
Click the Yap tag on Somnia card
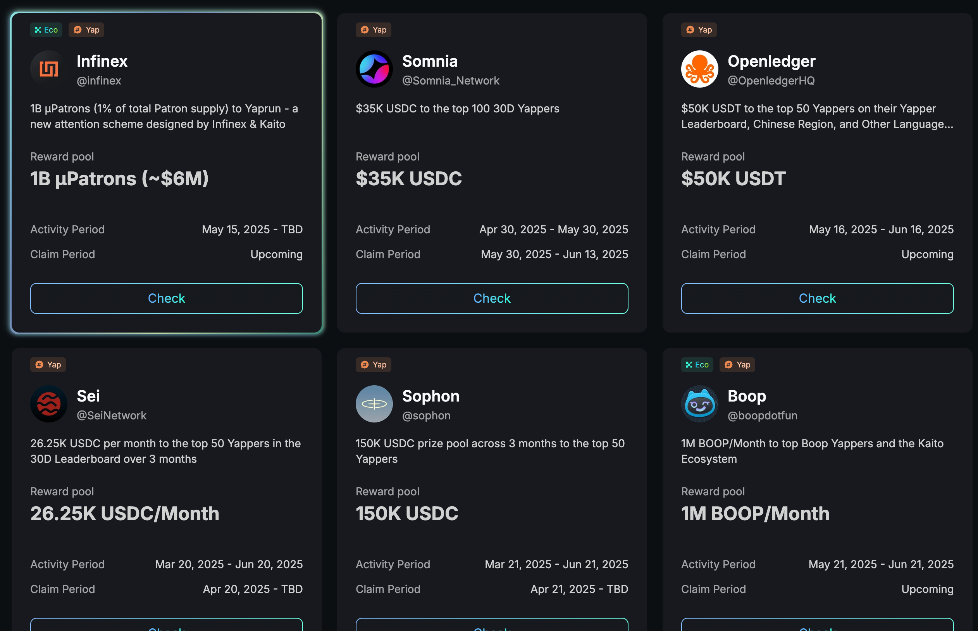(x=373, y=30)
